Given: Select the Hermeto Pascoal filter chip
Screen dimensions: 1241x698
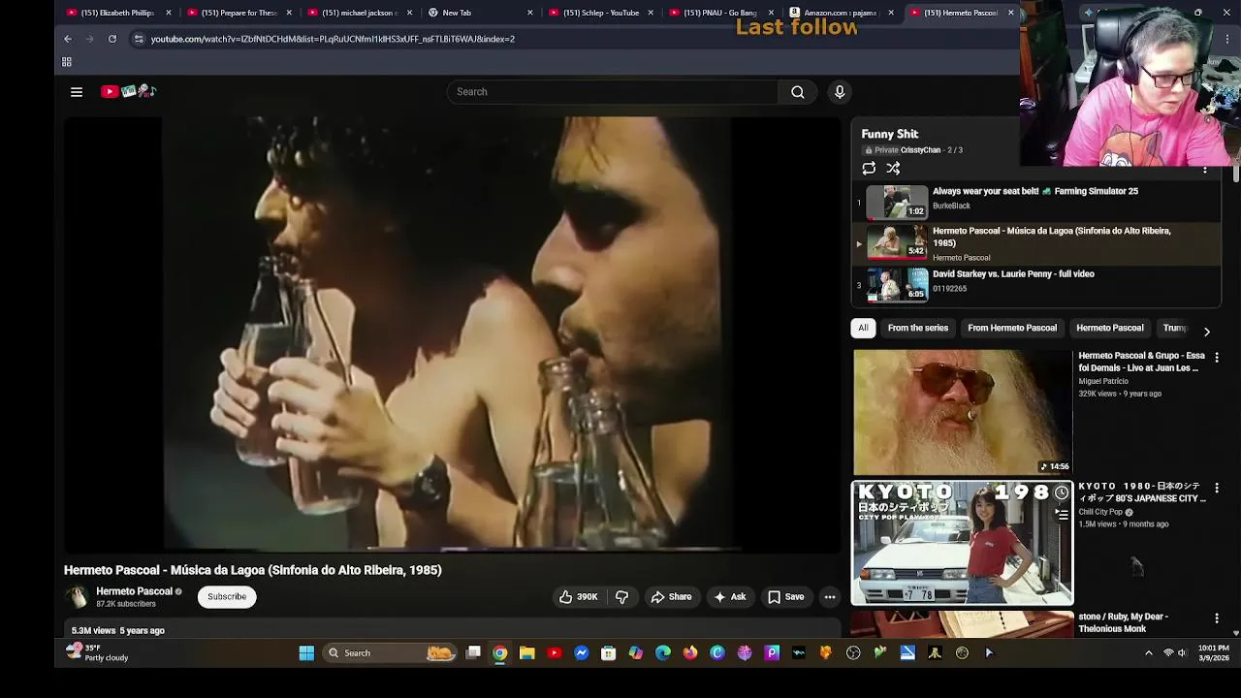Looking at the screenshot, I should point(1110,328).
